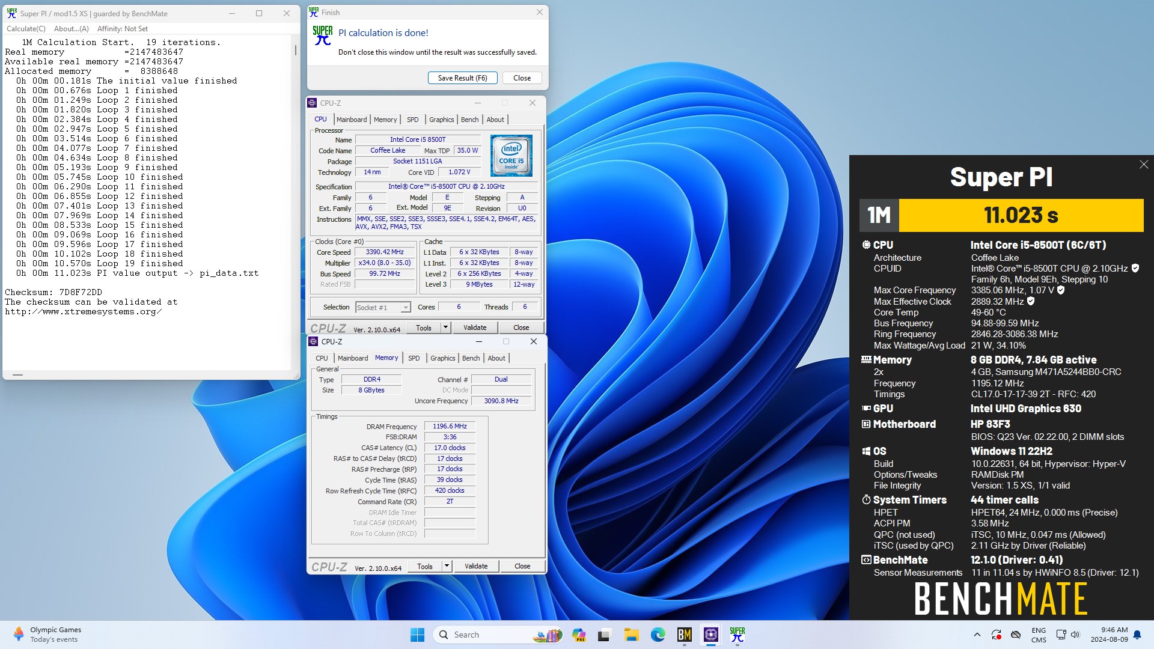Close the BenchMate result panel
Viewport: 1154px width, 649px height.
point(1144,165)
